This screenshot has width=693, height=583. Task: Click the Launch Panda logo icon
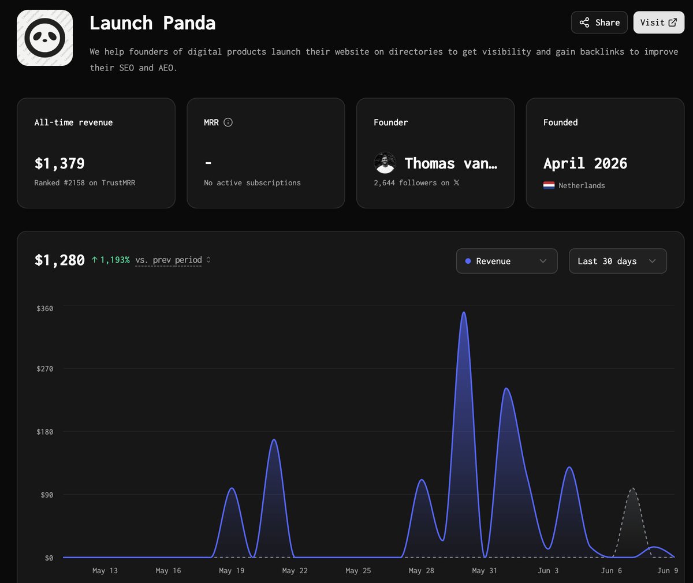coord(45,38)
